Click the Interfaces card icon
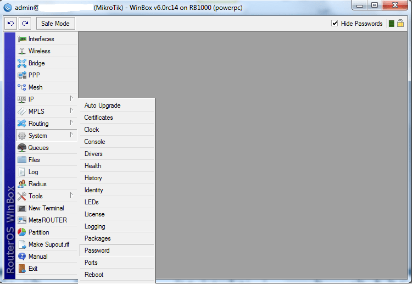Image resolution: width=413 pixels, height=284 pixels. click(x=22, y=39)
